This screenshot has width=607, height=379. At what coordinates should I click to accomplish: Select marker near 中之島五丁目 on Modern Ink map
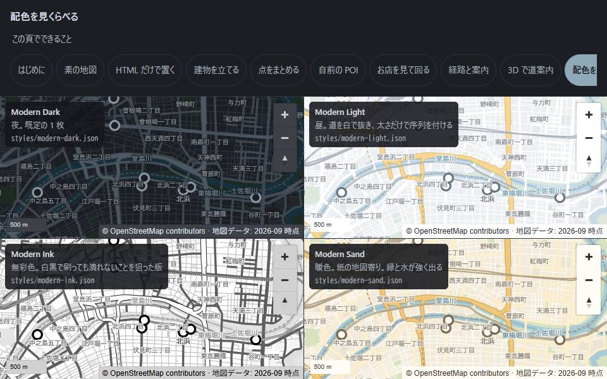[x=37, y=334]
